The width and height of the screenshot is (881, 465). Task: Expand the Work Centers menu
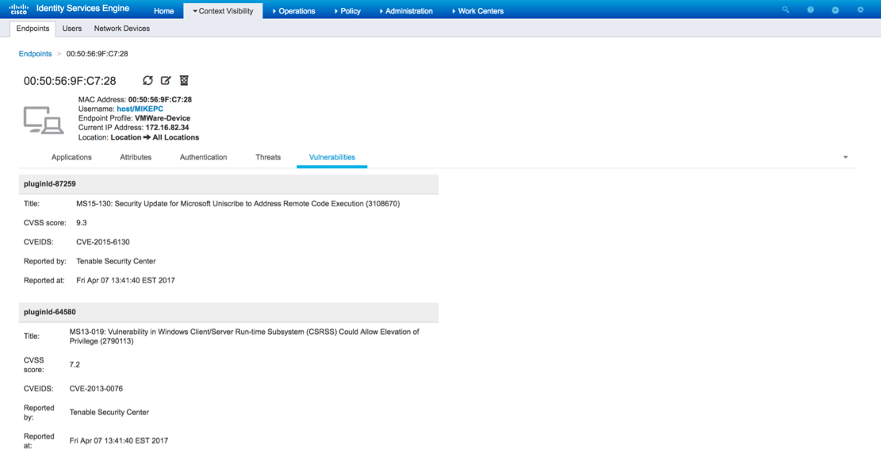click(x=477, y=10)
